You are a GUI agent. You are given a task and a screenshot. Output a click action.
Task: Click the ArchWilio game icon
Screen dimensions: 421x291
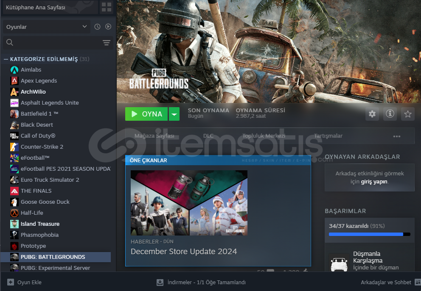point(14,91)
